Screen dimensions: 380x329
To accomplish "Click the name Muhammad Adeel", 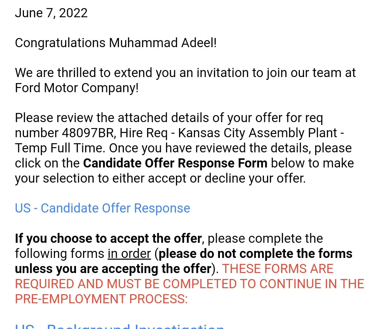I will click(163, 43).
